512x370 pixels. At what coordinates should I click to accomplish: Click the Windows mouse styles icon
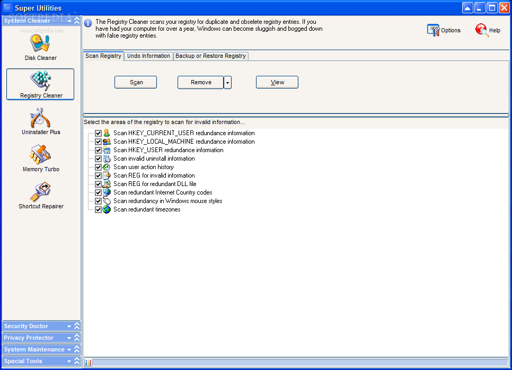coord(107,201)
